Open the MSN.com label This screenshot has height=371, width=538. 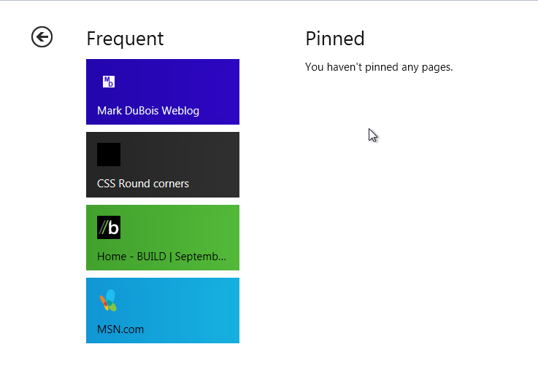click(120, 329)
